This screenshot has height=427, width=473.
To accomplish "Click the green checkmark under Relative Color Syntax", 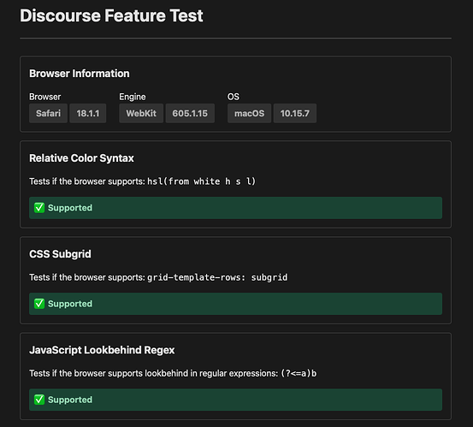I will [39, 208].
